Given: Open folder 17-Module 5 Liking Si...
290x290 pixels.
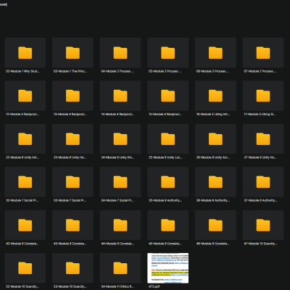Looking at the screenshot, I should tap(263, 96).
